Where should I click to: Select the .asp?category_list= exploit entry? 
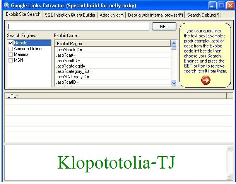tap(113, 71)
